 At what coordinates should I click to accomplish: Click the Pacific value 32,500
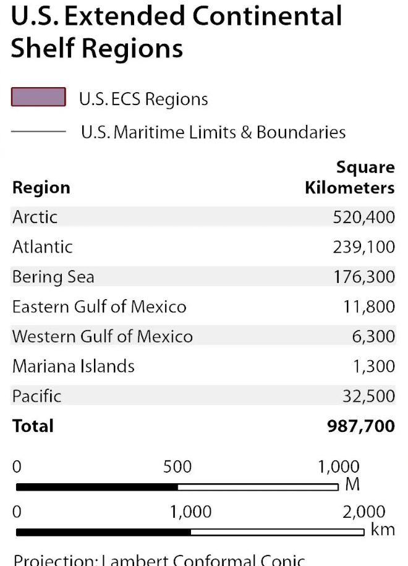368,396
